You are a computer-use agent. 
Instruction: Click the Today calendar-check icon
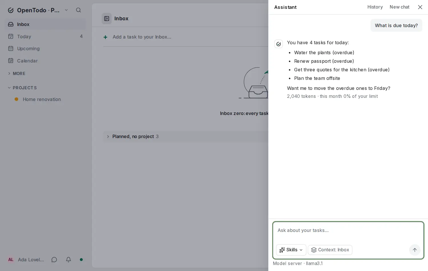(x=11, y=36)
